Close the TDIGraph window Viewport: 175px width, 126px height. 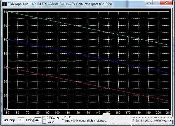166,3
